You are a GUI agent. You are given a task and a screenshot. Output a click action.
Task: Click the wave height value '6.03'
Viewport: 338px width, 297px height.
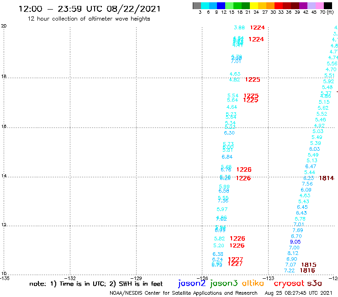[x=315, y=149]
